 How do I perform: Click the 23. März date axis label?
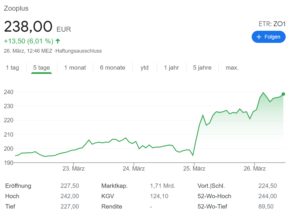click(73, 169)
